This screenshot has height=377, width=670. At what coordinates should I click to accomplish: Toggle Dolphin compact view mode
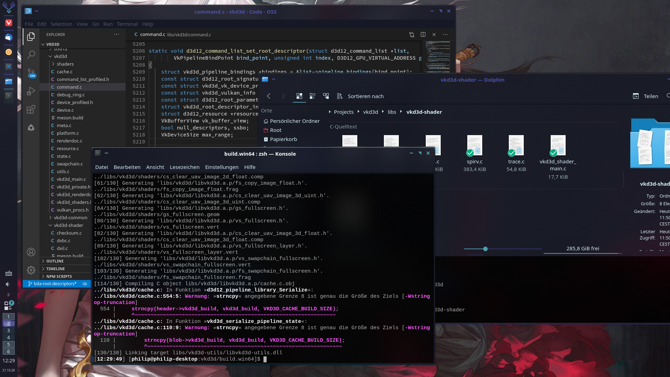point(312,96)
